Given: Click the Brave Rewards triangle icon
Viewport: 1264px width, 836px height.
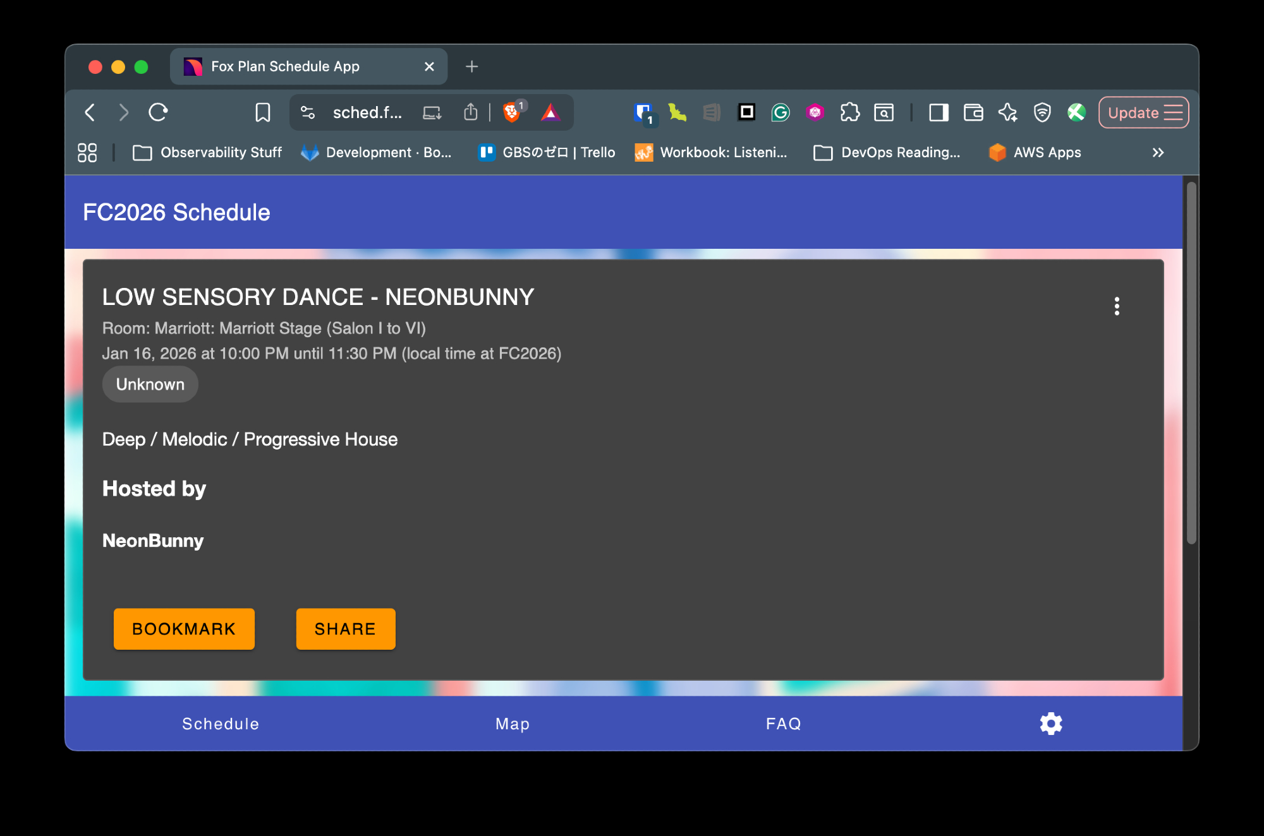Looking at the screenshot, I should point(550,112).
